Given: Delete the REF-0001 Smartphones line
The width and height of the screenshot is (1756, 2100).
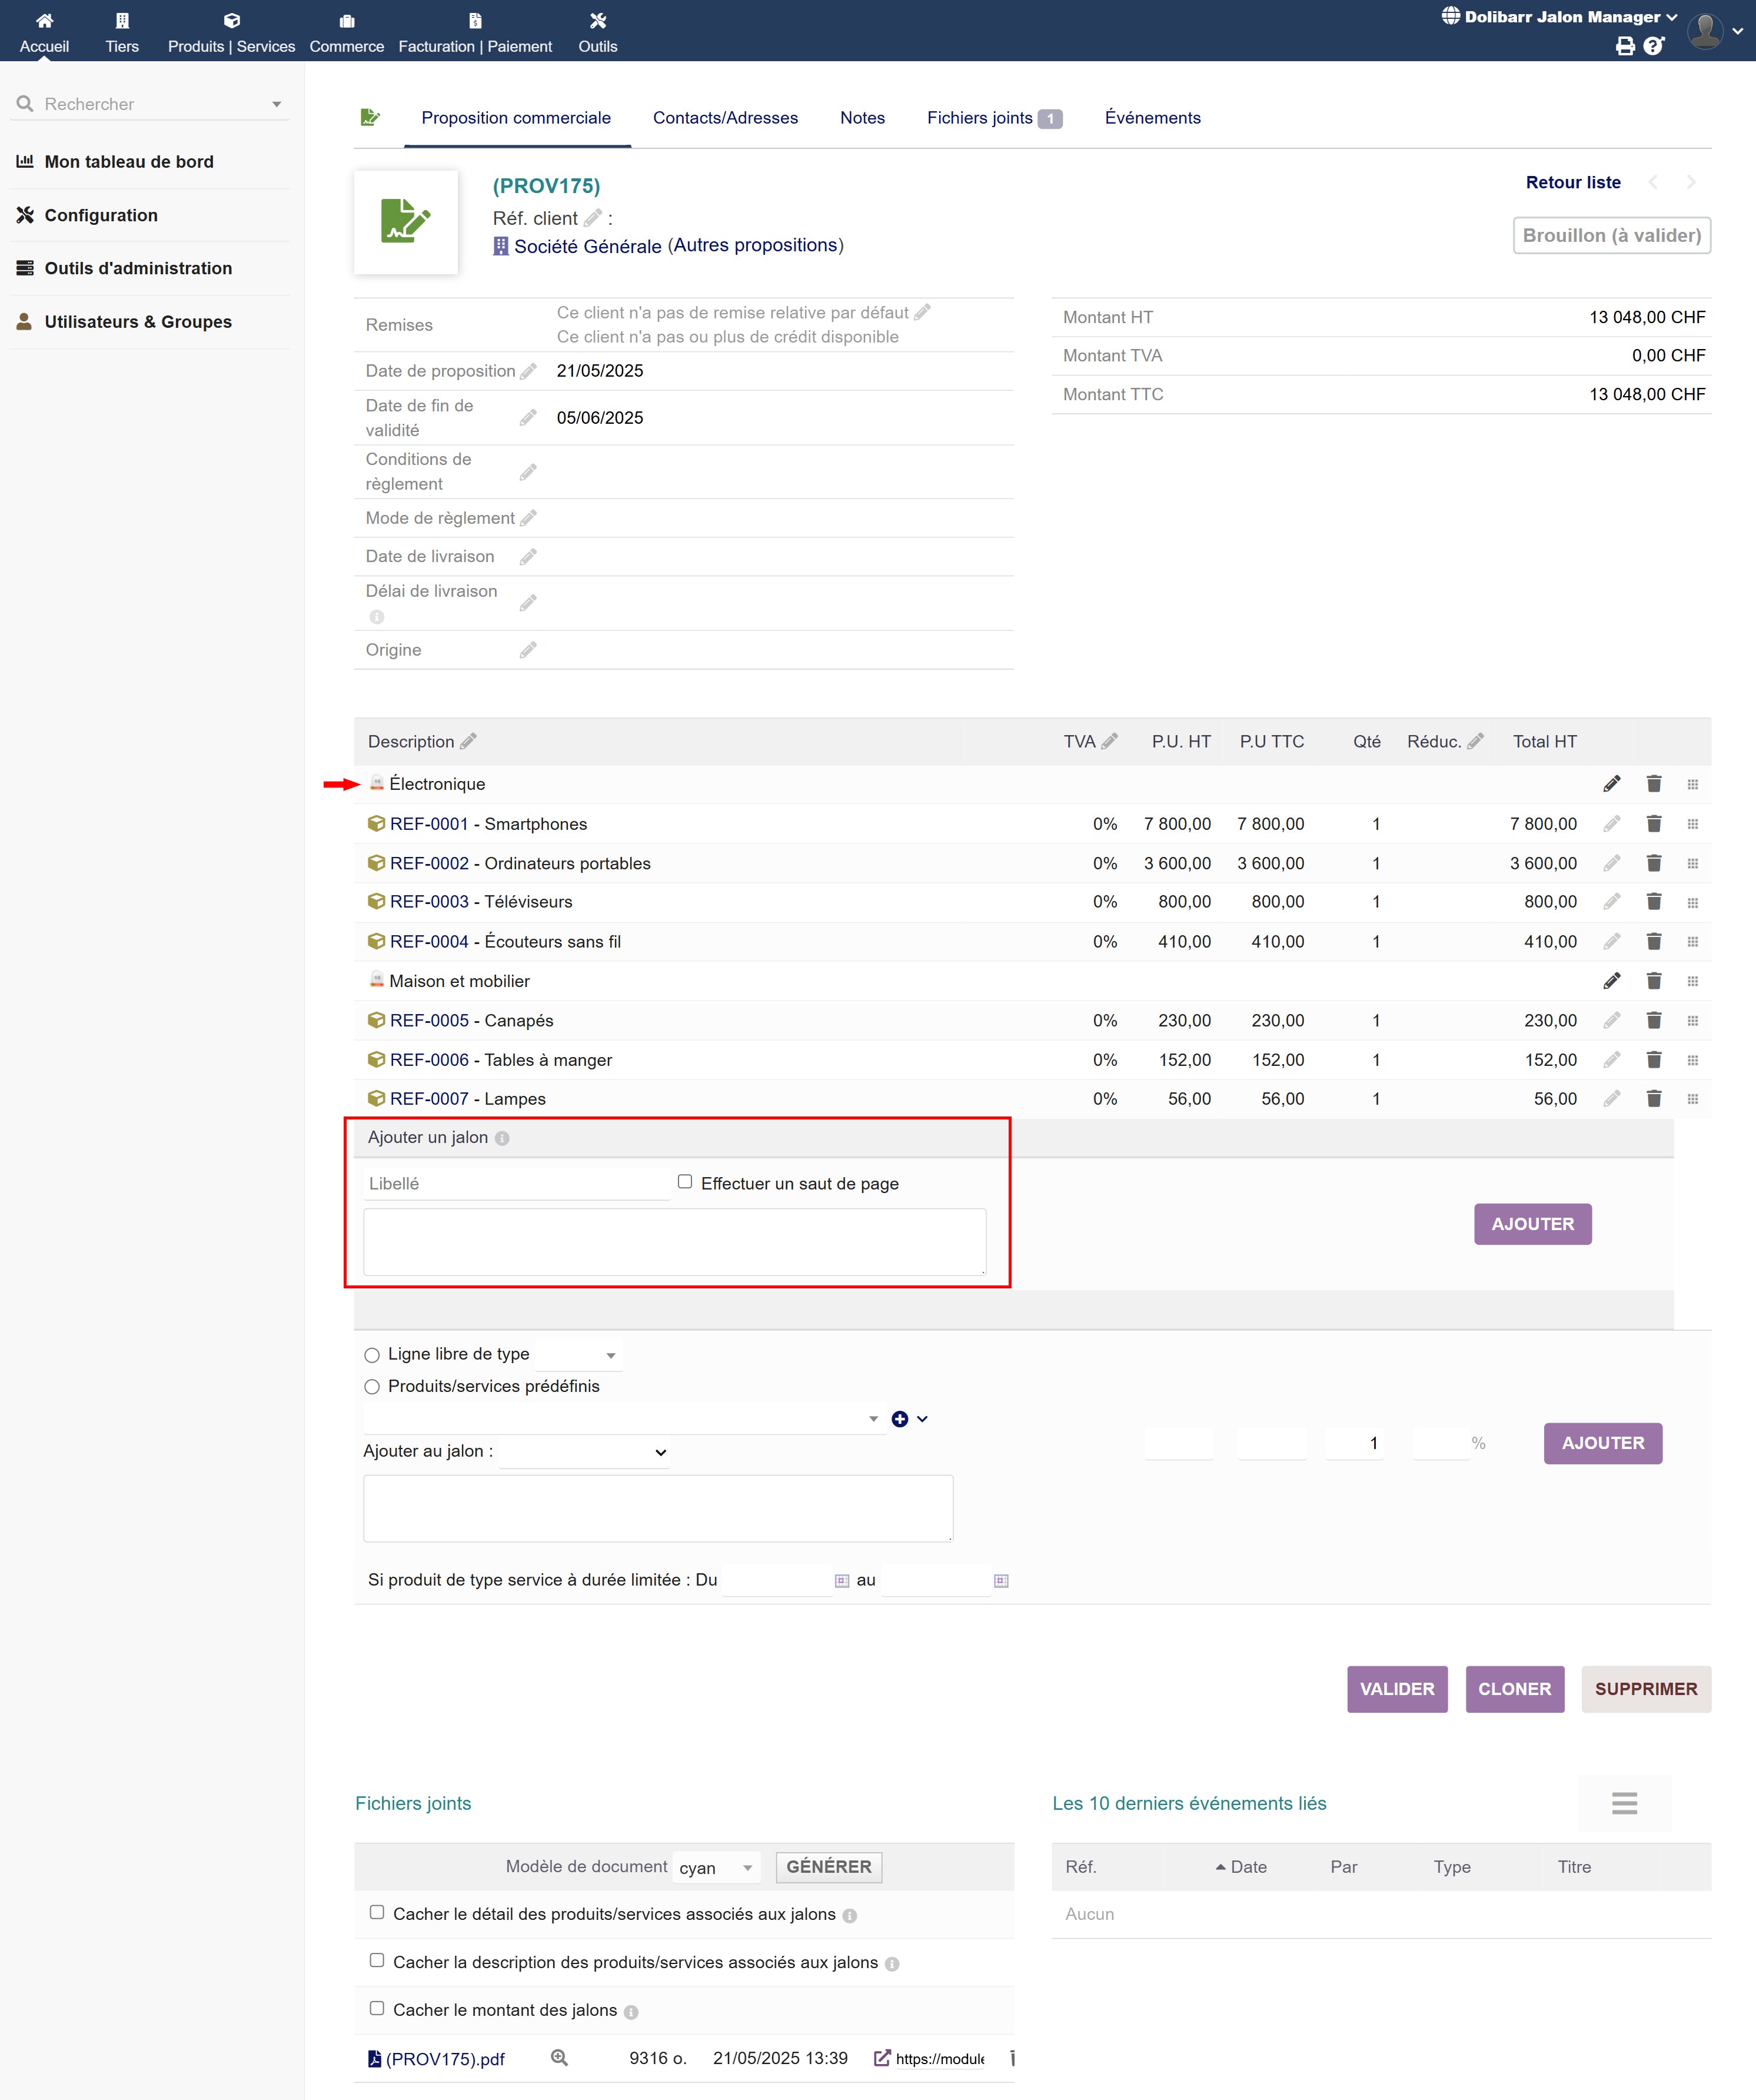Looking at the screenshot, I should pos(1653,824).
